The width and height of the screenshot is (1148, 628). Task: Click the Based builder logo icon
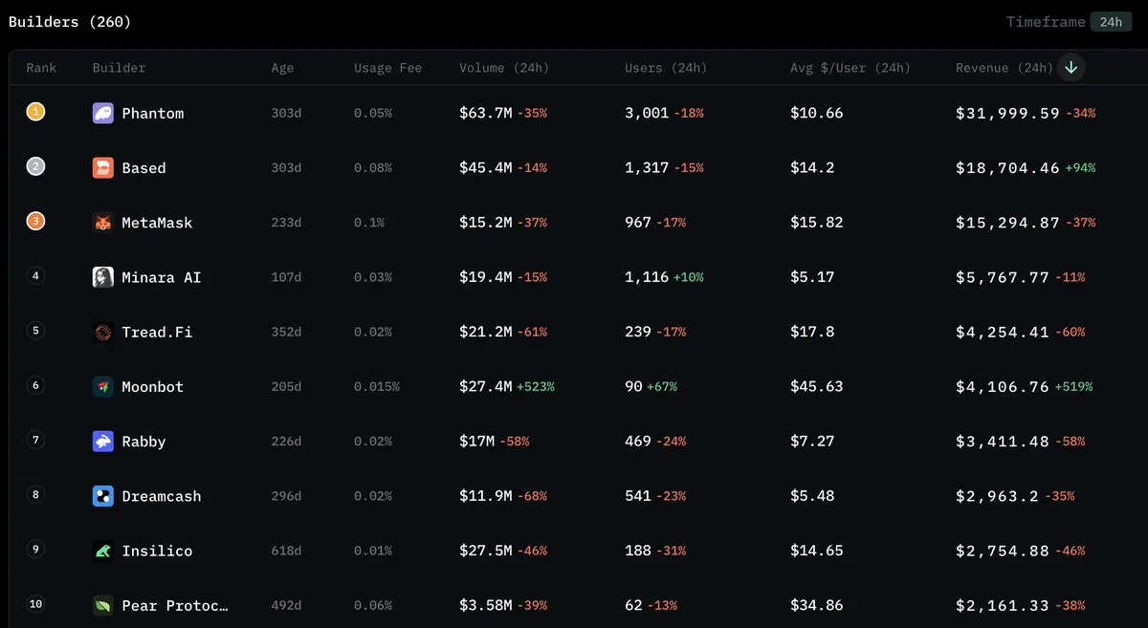tap(102, 167)
